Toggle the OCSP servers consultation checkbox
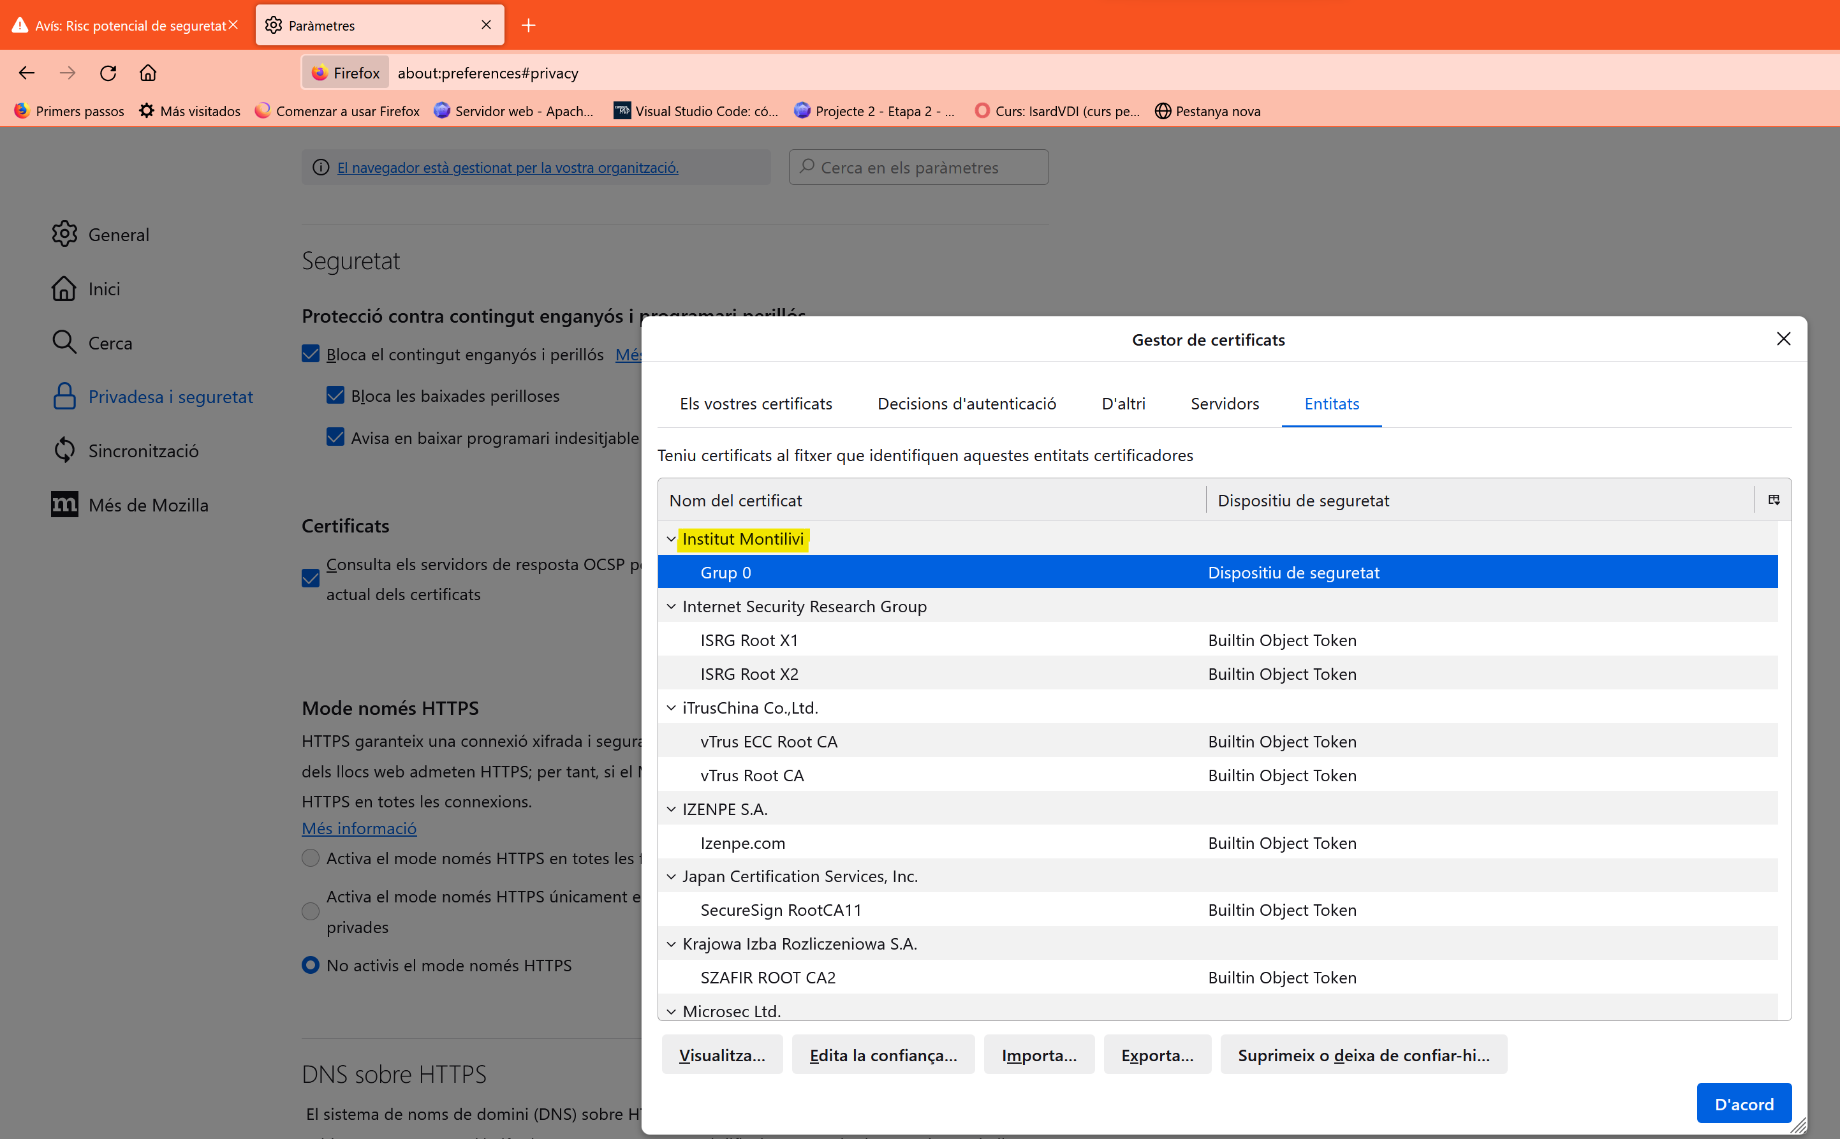 (x=311, y=578)
